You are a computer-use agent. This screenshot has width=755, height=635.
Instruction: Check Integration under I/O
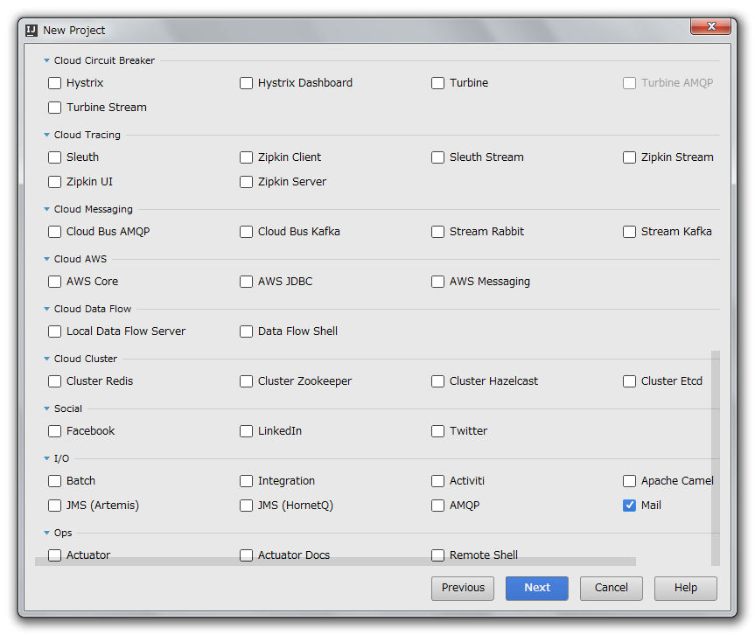coord(246,481)
